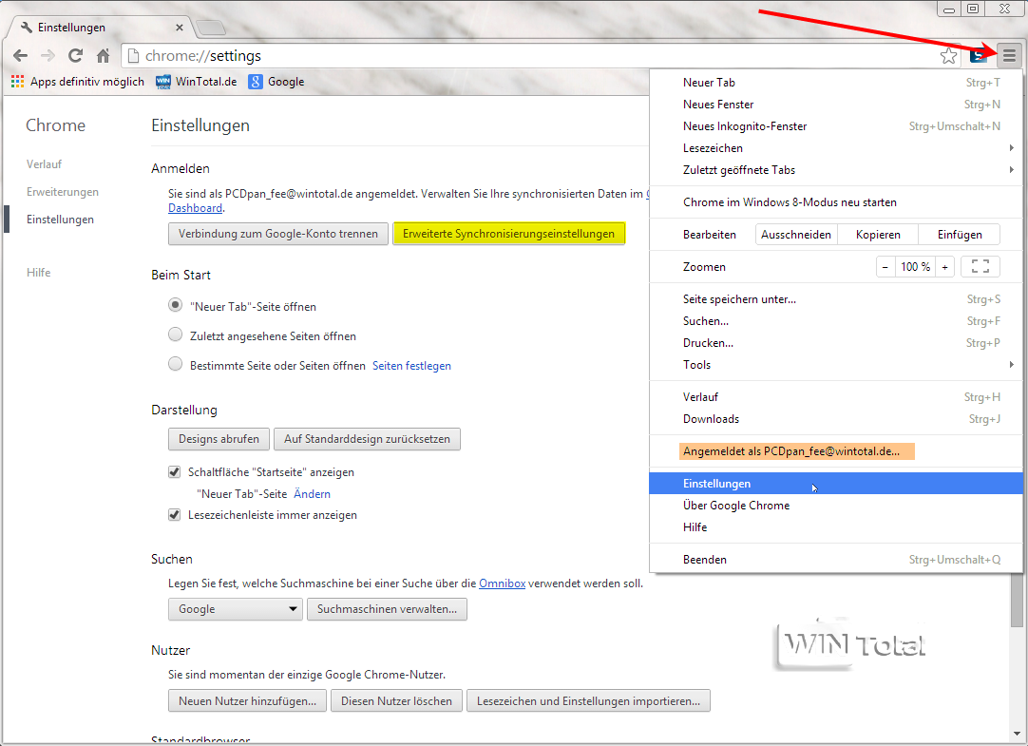Click the chrome://settings address bar
Viewport: 1028px width, 746px height.
pyautogui.click(x=531, y=56)
